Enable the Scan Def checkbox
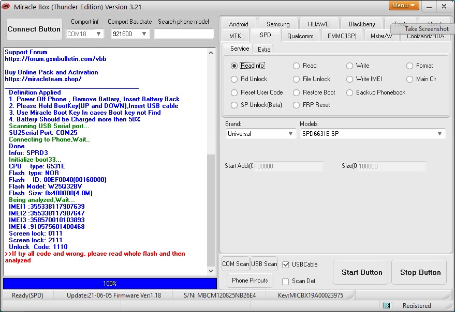This screenshot has height=312, width=455. pos(286,282)
